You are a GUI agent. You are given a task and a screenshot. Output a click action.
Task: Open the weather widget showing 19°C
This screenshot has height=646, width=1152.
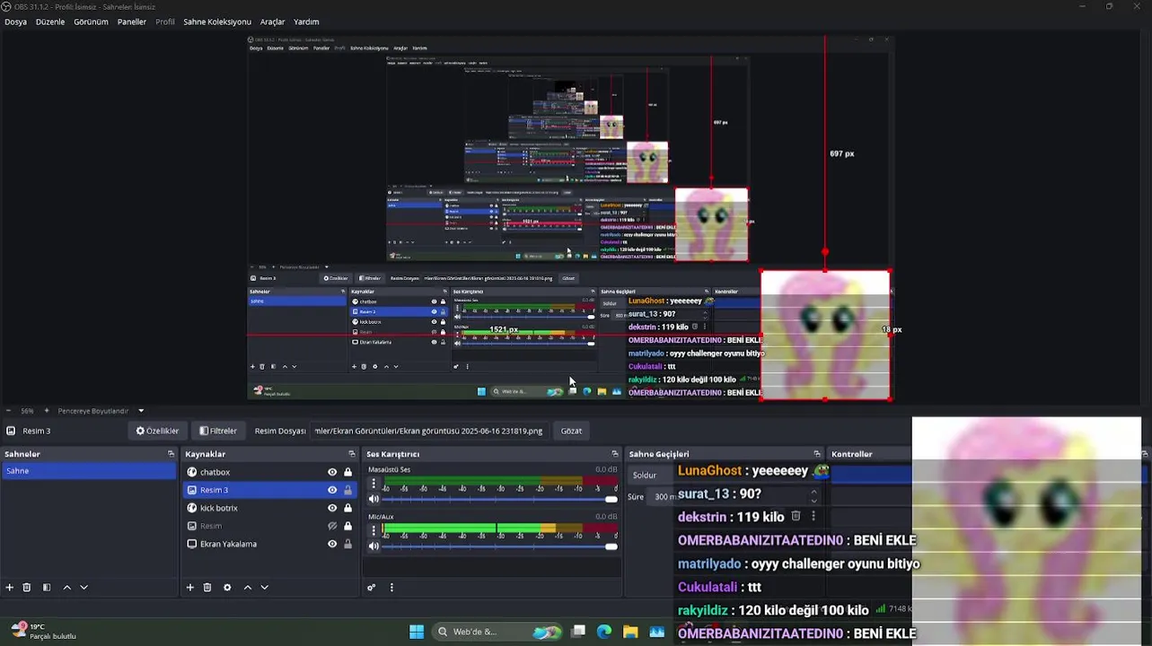coord(43,631)
